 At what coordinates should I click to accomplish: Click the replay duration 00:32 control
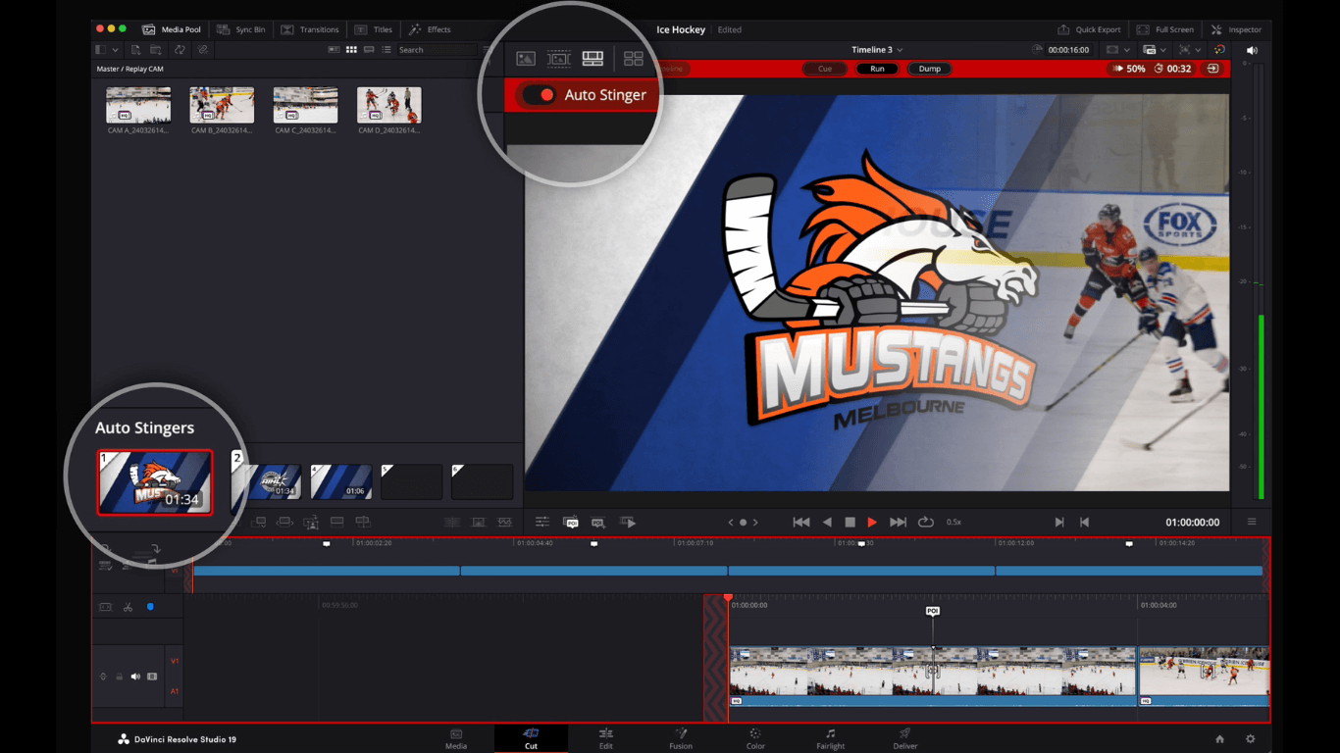[1173, 69]
